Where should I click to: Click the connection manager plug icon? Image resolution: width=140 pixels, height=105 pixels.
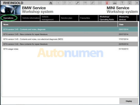point(92,3)
